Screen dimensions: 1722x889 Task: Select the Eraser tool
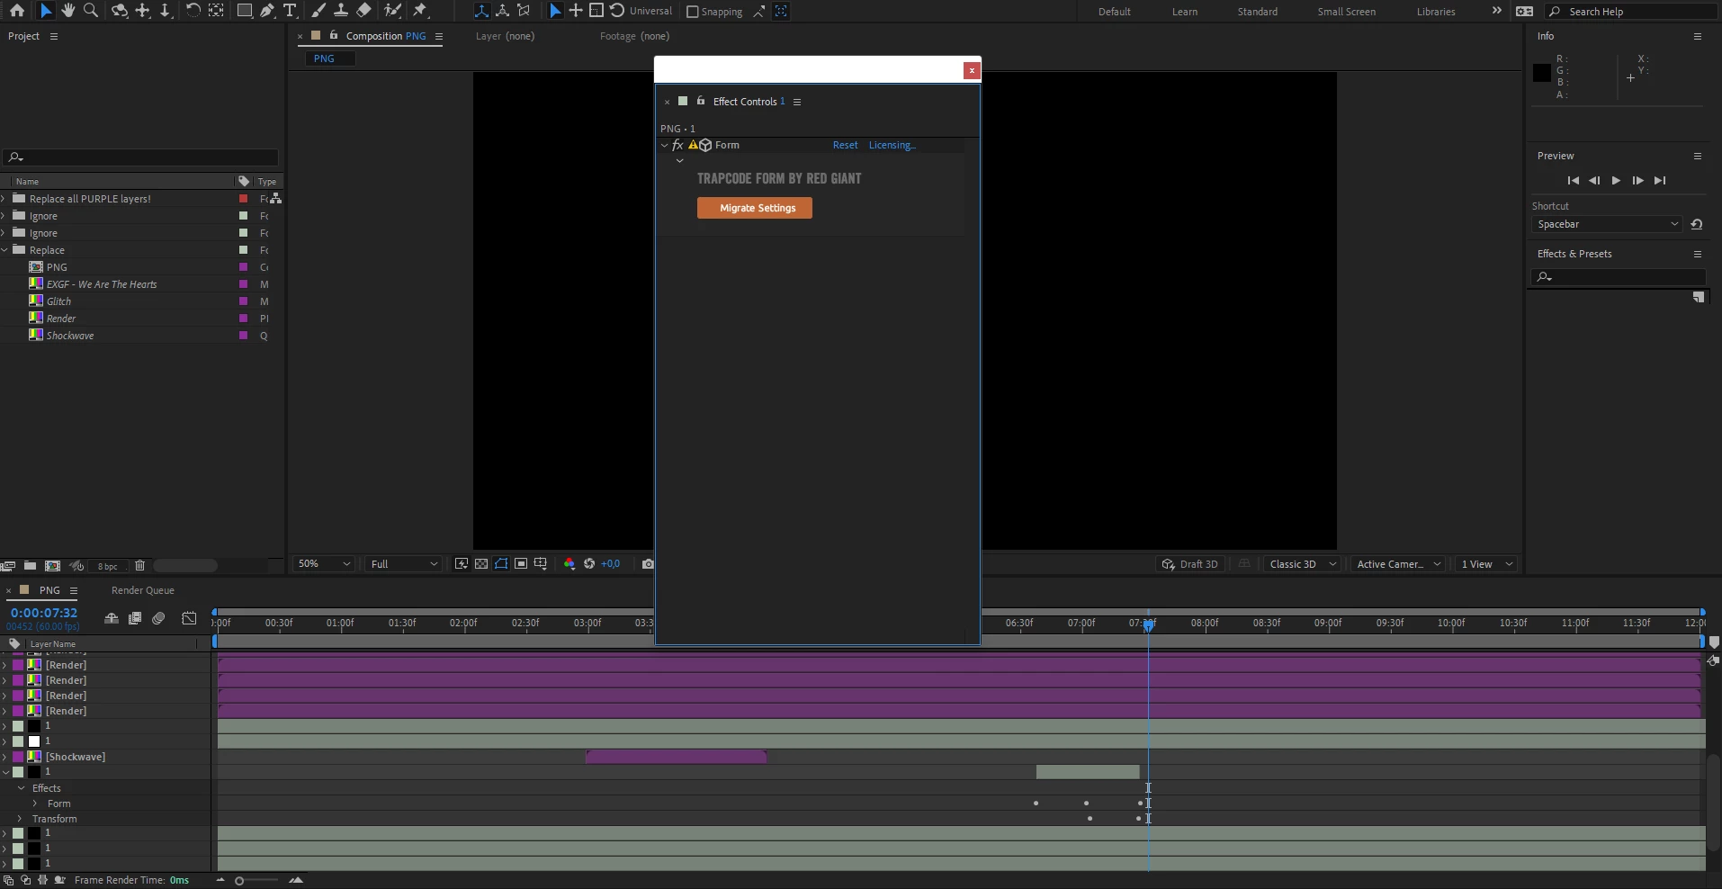363,11
